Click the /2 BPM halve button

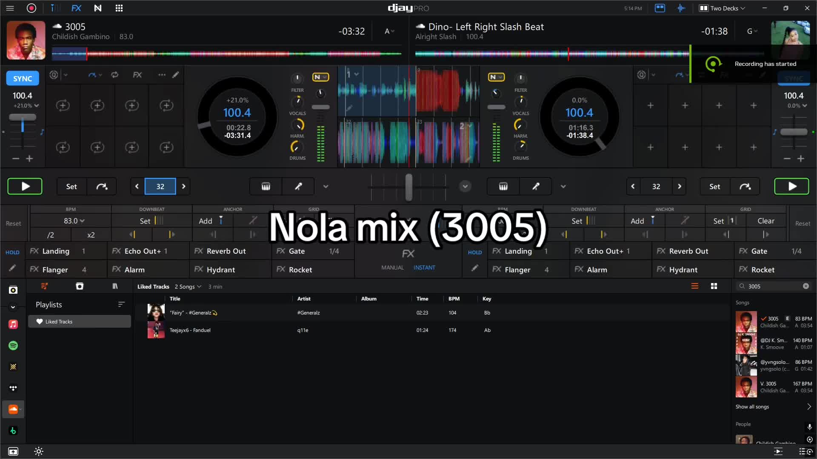tap(51, 235)
